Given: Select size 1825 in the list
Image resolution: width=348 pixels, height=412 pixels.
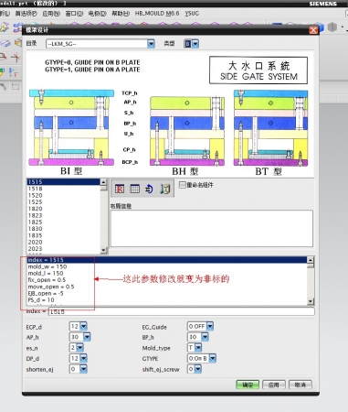Looking at the screenshot, I should point(63,222).
